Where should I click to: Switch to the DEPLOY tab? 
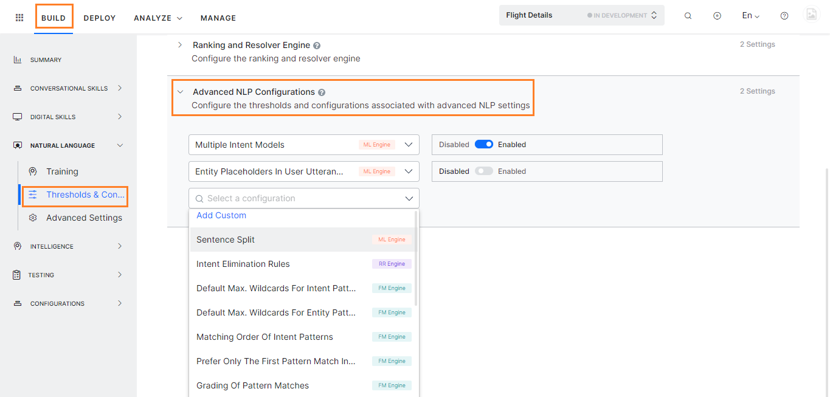[x=99, y=18]
